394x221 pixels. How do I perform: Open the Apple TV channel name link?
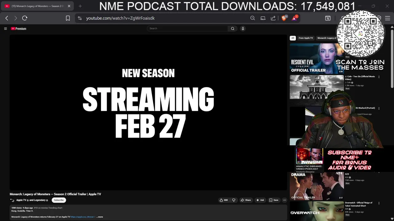click(x=21, y=200)
